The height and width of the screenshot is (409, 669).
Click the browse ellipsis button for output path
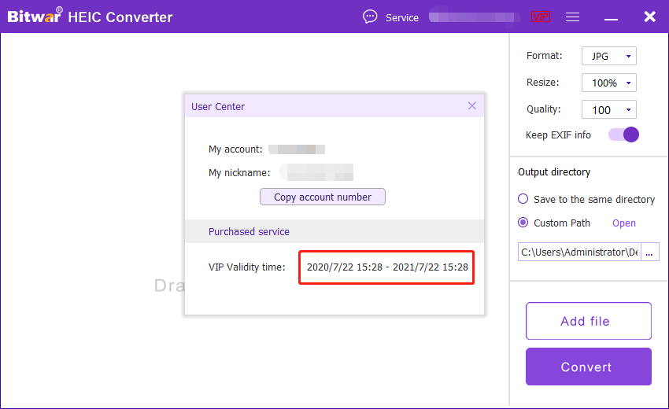650,252
